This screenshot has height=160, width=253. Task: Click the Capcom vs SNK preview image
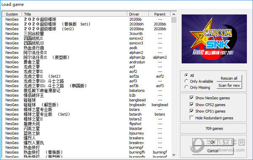click(214, 39)
